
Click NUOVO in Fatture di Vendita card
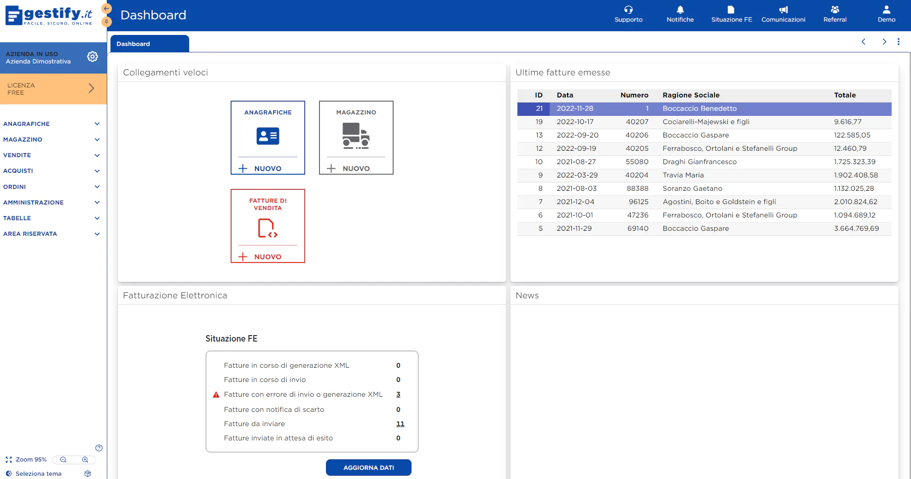pos(267,257)
